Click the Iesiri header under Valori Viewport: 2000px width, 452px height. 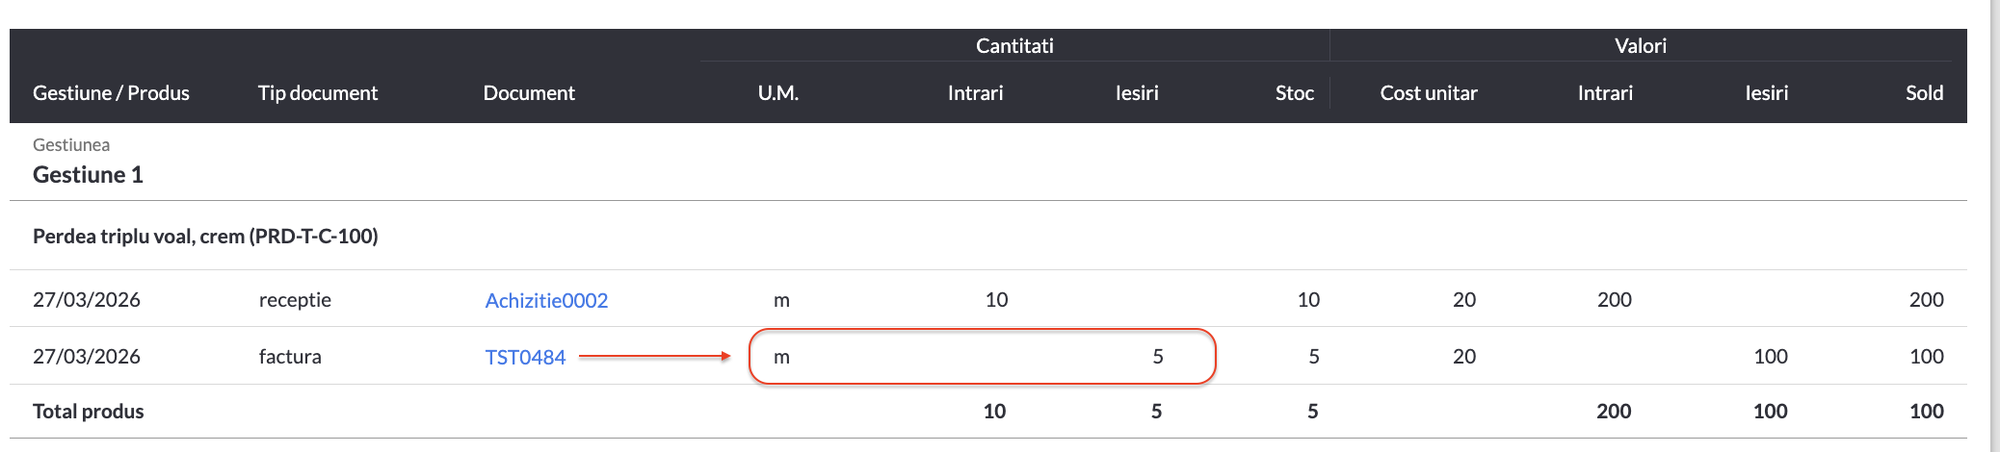coord(1766,93)
